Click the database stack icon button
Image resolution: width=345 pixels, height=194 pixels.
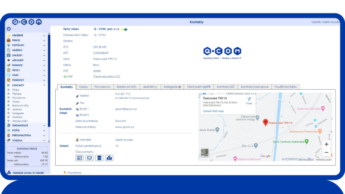pyautogui.click(x=99, y=158)
